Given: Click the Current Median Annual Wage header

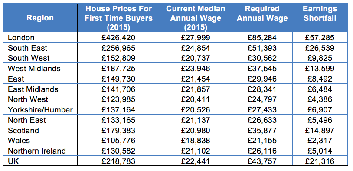Looking at the screenshot, I should pos(196,18).
